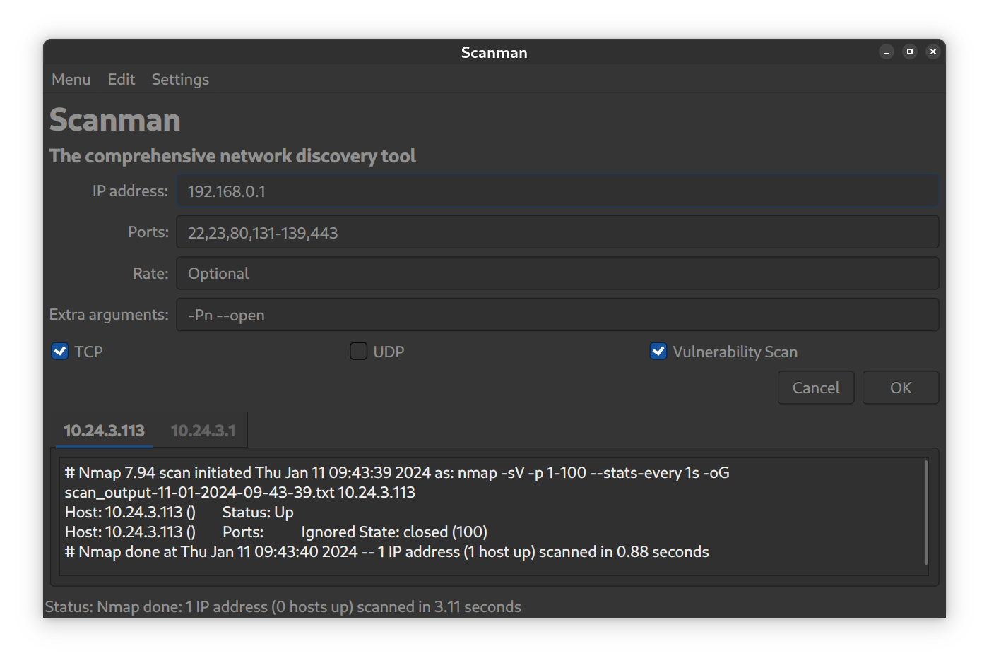989x665 pixels.
Task: Disable the Vulnerability Scan checkbox
Action: [x=658, y=351]
